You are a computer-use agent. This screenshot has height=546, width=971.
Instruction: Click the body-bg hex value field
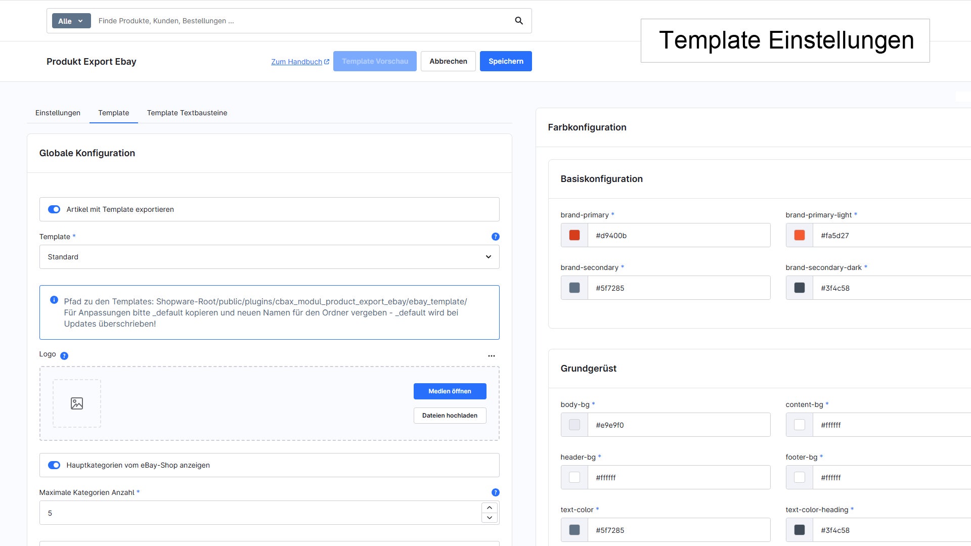(679, 425)
